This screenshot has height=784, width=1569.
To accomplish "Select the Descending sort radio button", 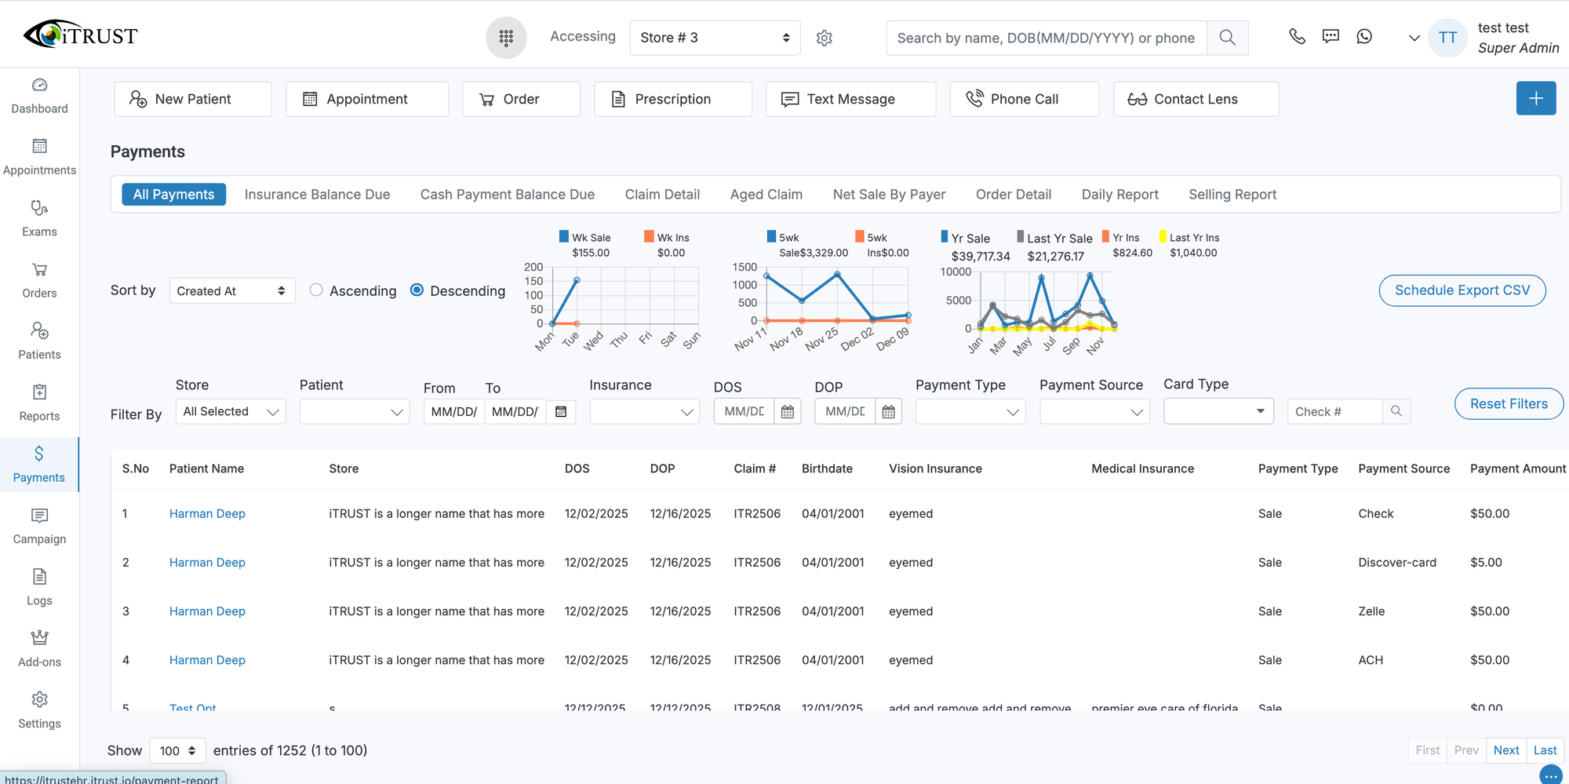I will [x=417, y=290].
